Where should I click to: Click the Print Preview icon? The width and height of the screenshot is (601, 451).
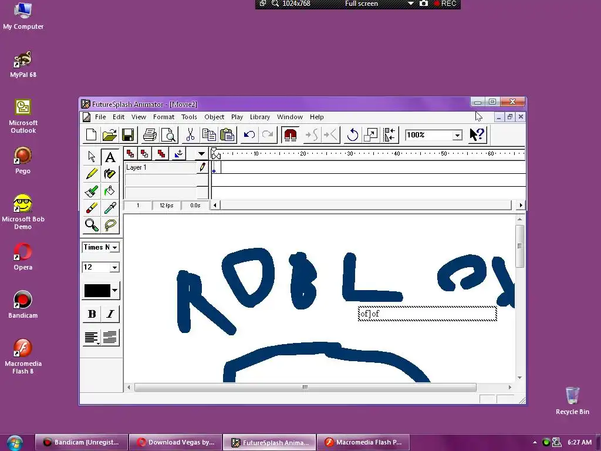[168, 135]
